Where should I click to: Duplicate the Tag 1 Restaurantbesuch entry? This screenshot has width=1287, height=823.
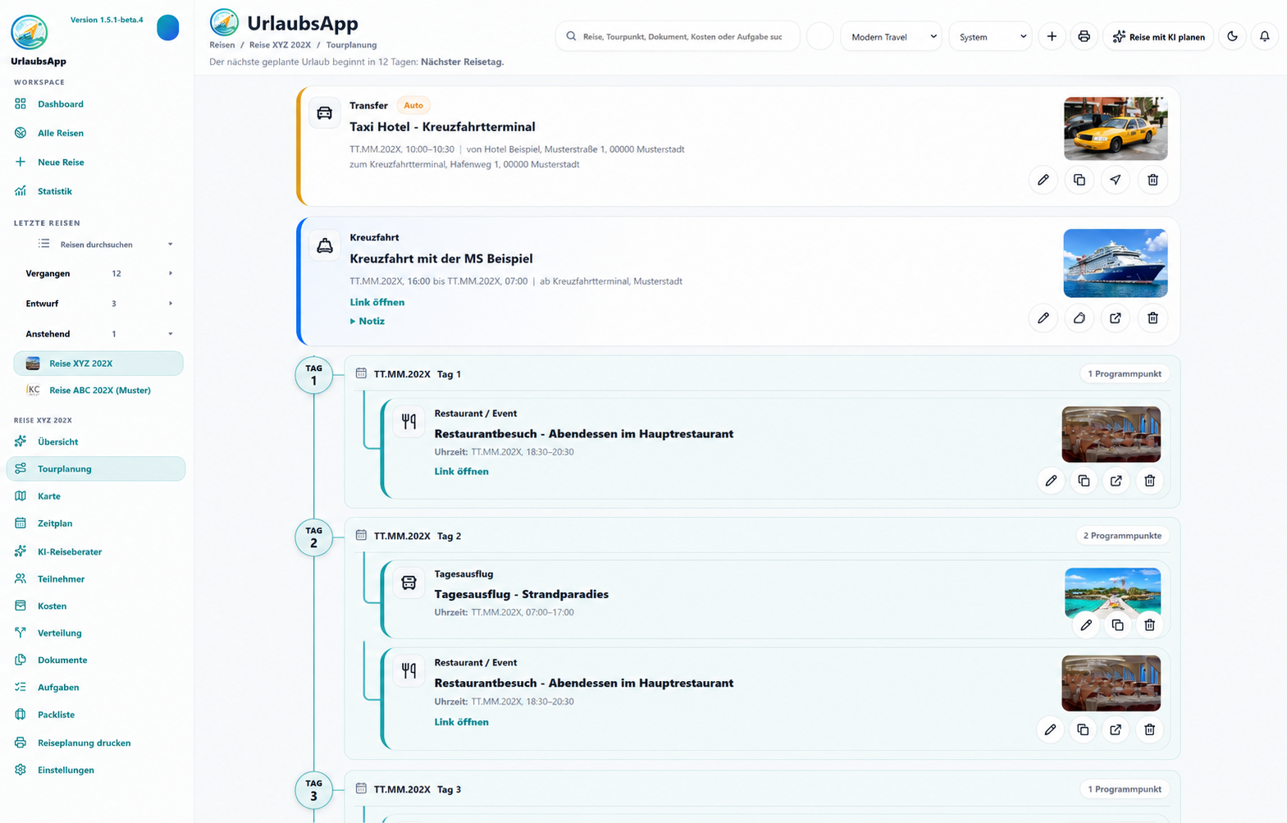tap(1084, 481)
